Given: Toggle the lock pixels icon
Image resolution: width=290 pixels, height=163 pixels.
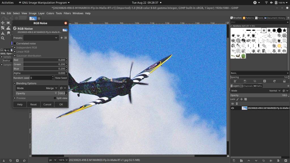Looking at the screenshot, I should tap(238, 99).
